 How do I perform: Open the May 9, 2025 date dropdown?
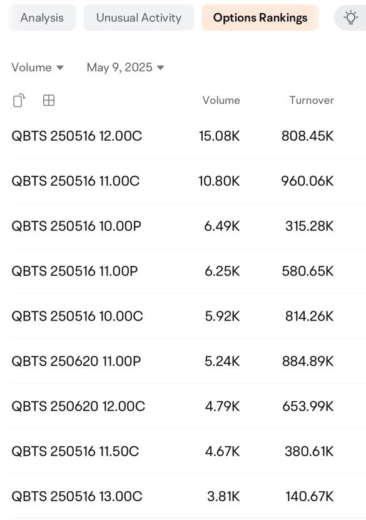(125, 68)
